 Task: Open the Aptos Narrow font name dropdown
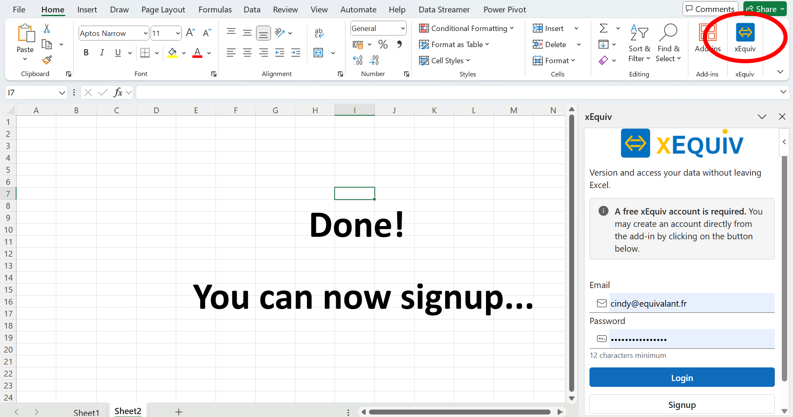(146, 33)
